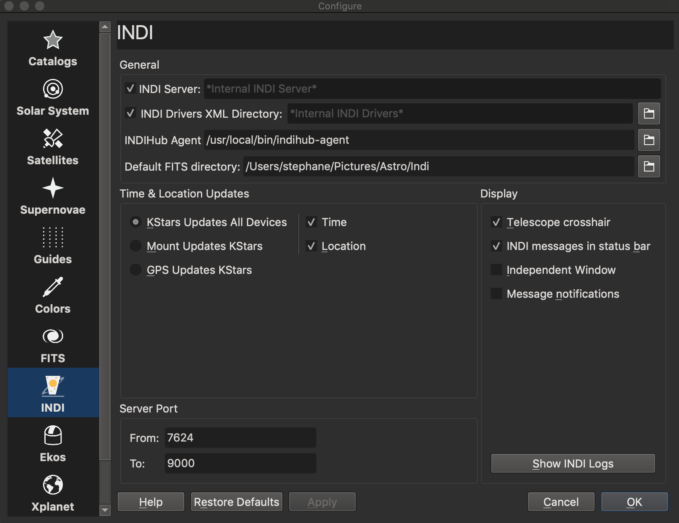Go to the Supernovae settings icon
This screenshot has height=523, width=679.
point(53,188)
